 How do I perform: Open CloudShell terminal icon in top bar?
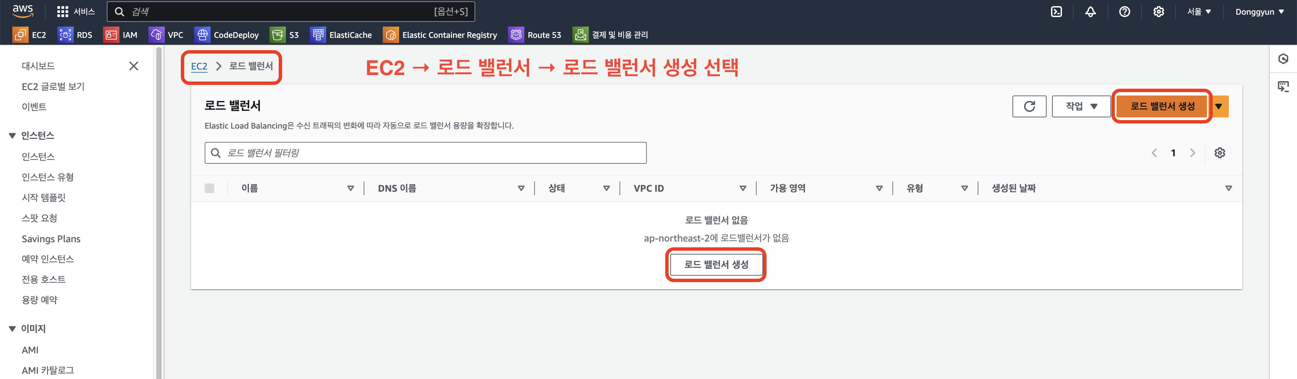pos(1056,12)
